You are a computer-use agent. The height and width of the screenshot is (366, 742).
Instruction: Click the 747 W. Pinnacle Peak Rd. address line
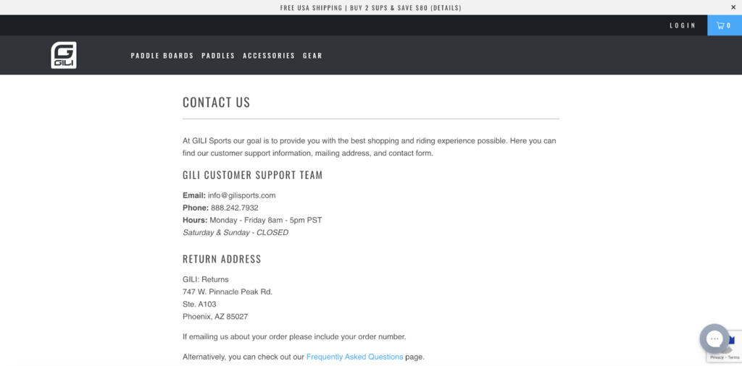[x=228, y=291]
